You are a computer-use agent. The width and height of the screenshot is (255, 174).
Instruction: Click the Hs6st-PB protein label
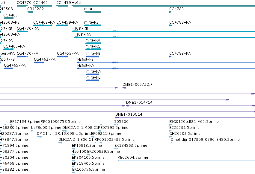coord(85,59)
